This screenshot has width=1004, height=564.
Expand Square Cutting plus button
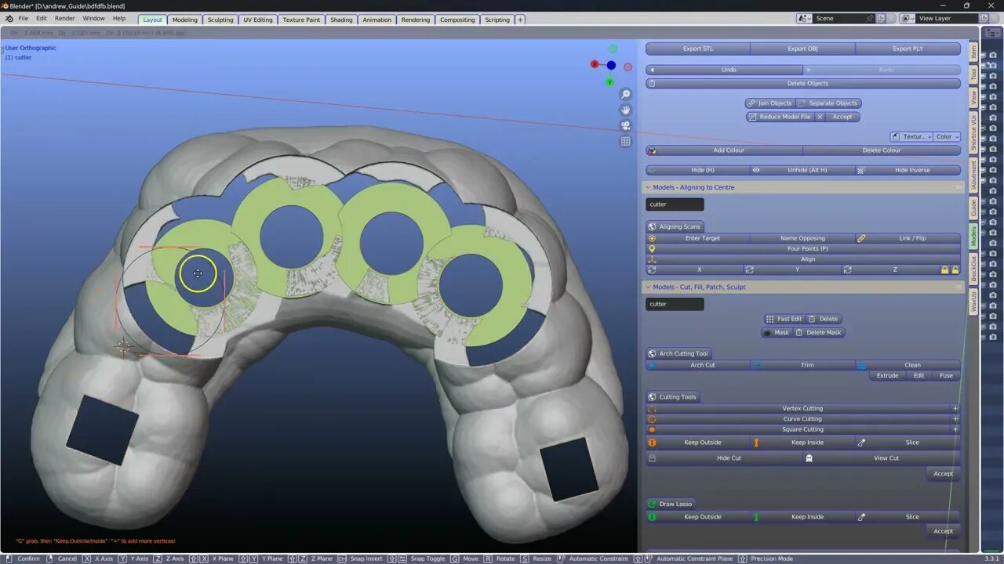(x=955, y=429)
